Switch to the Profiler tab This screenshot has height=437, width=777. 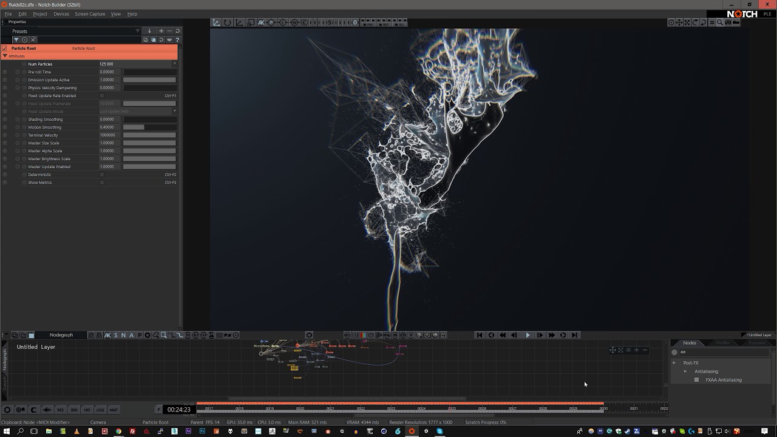click(722, 343)
